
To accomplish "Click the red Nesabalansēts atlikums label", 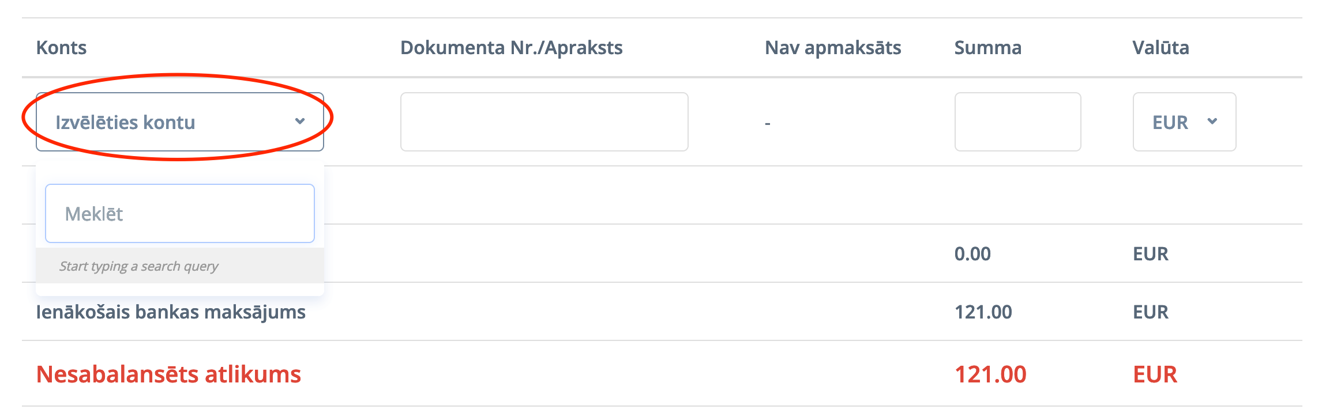I will tap(168, 374).
